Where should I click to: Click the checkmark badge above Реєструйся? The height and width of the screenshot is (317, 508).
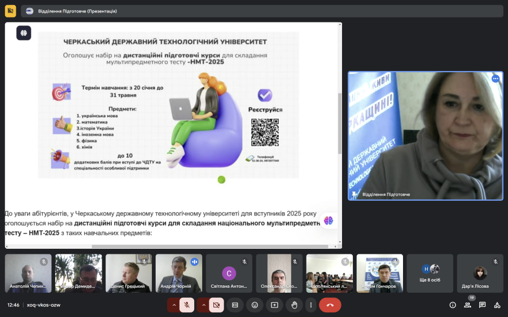point(265,95)
